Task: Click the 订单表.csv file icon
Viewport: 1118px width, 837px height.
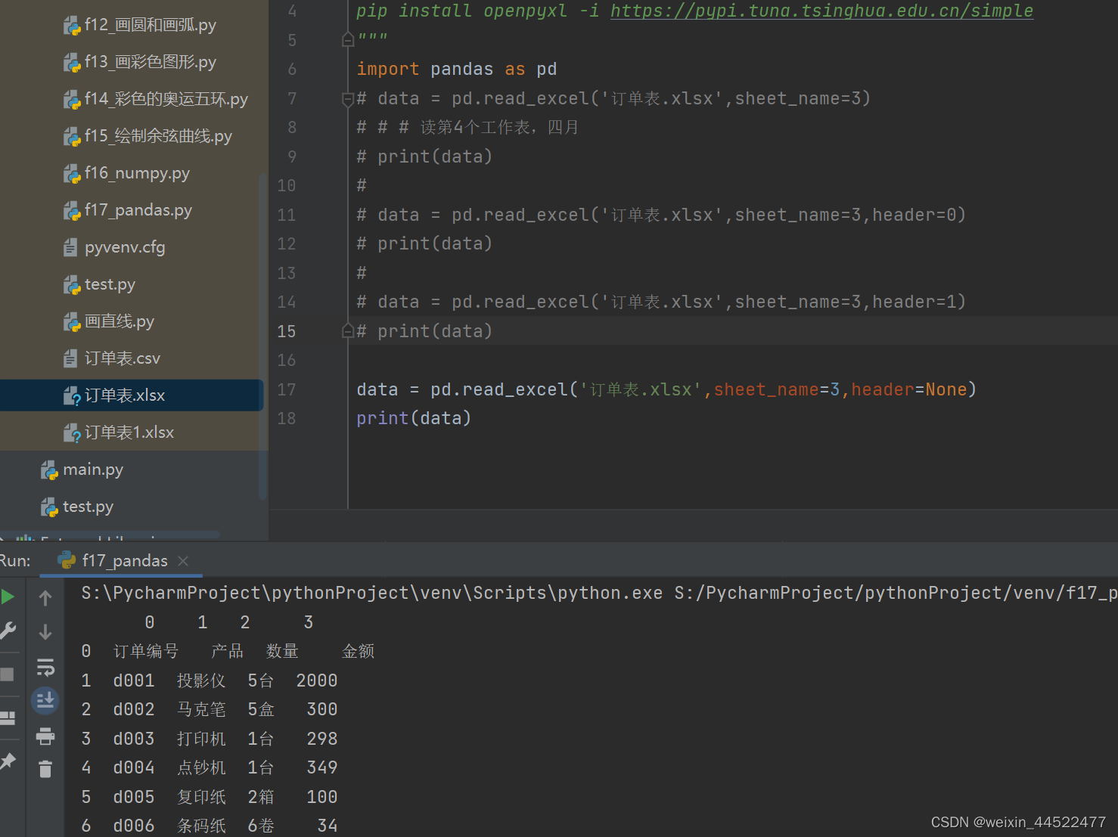Action: (70, 358)
